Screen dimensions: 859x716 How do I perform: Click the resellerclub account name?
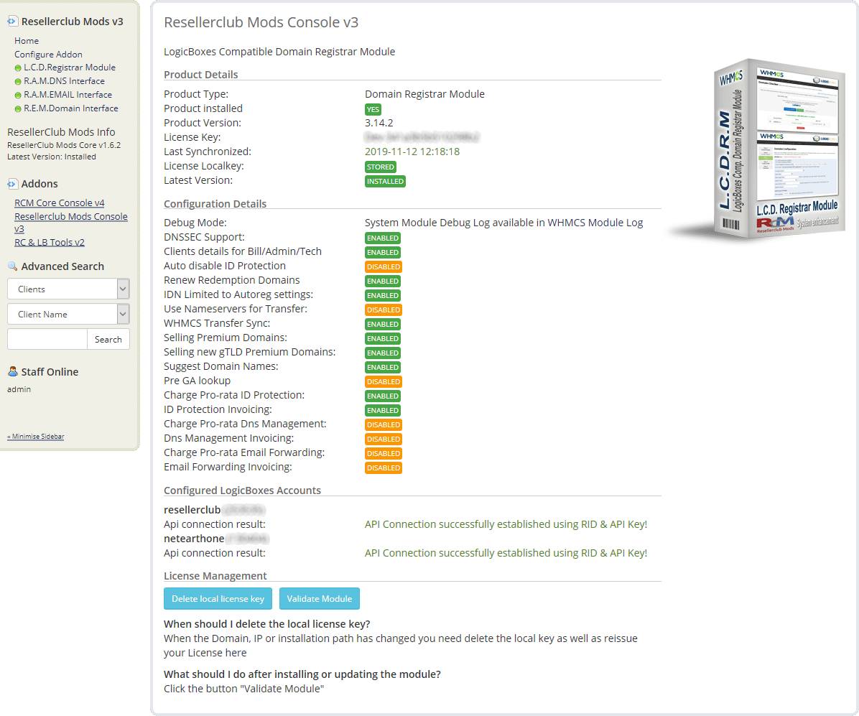[x=192, y=510]
